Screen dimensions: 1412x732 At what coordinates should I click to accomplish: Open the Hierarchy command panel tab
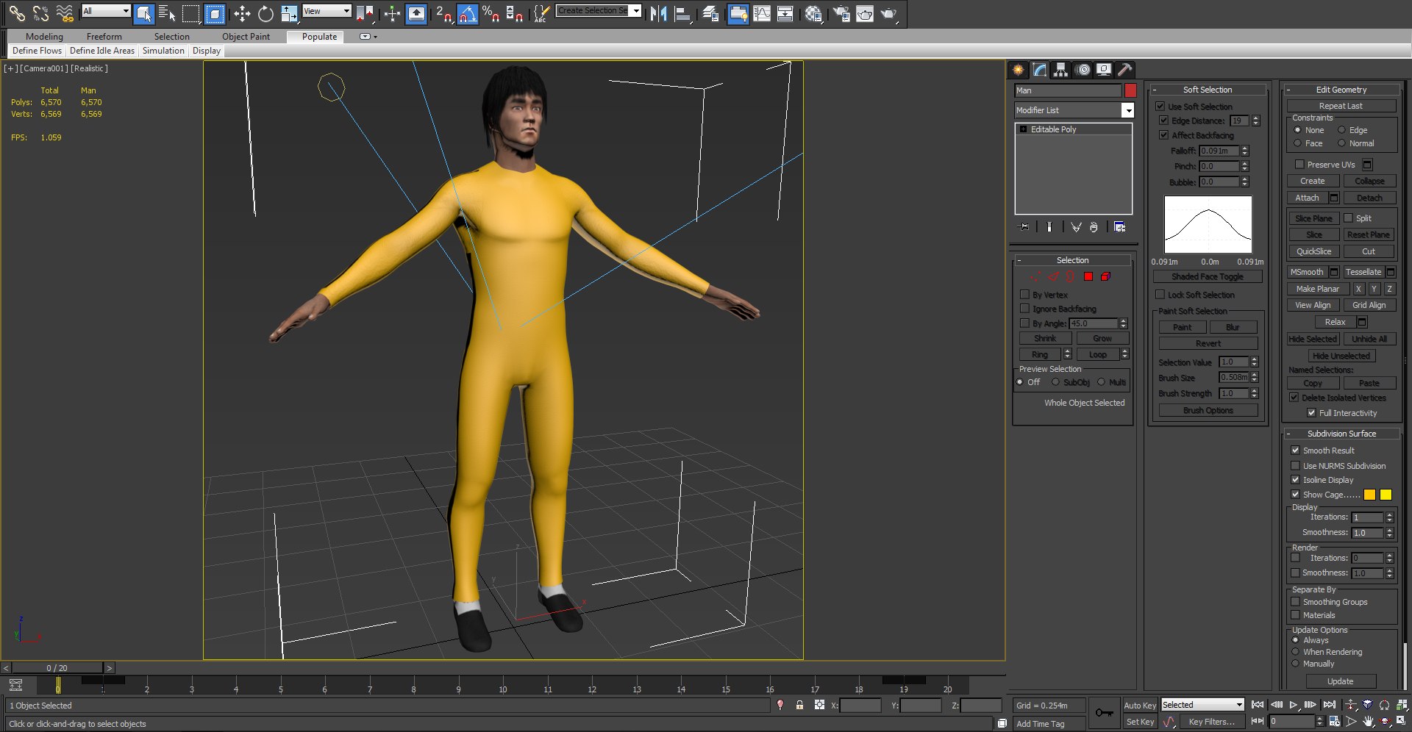pyautogui.click(x=1060, y=69)
